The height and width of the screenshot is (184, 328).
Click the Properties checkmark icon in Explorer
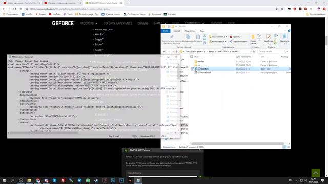point(268,37)
